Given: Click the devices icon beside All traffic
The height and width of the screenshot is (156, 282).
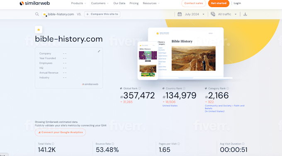Looking at the screenshot, I should click(213, 14).
